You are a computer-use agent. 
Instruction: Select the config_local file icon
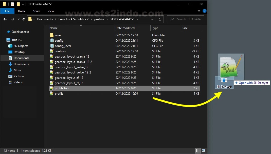[x=51, y=46]
